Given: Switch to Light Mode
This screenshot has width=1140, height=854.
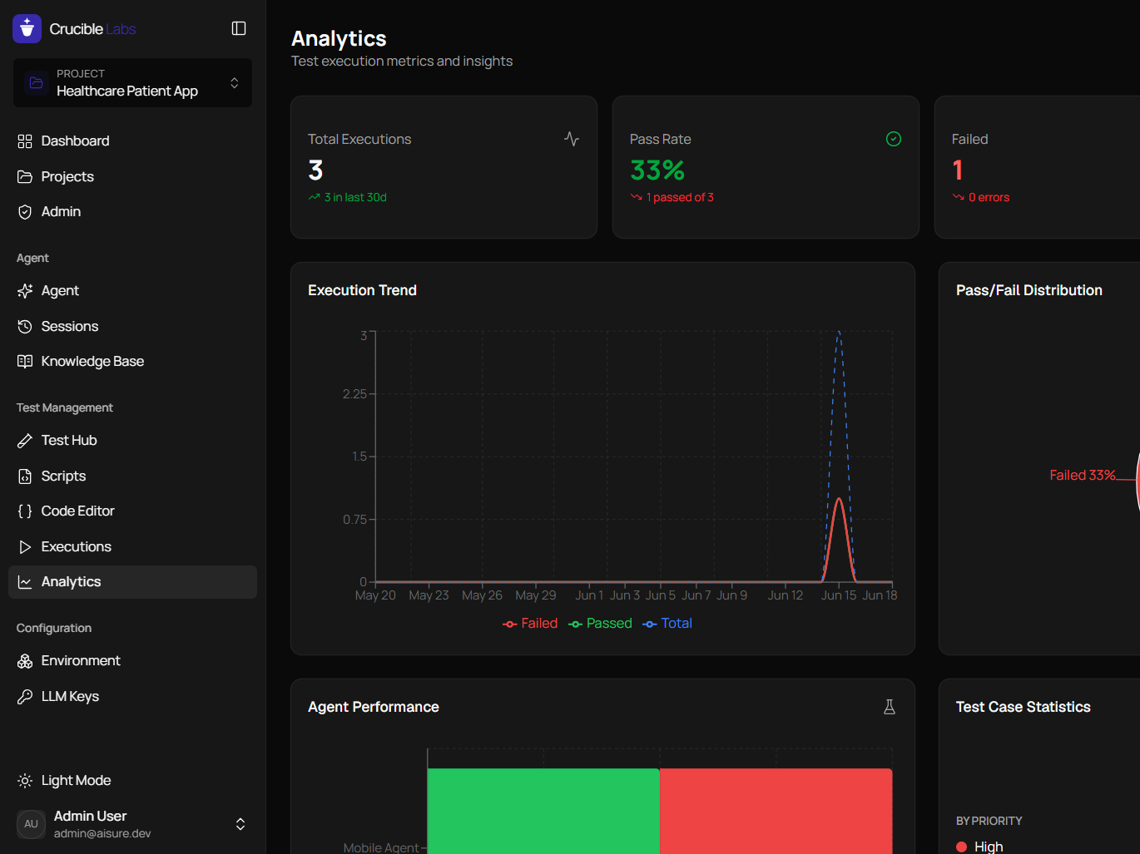Looking at the screenshot, I should [x=132, y=781].
